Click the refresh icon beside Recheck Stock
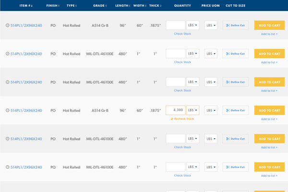The width and height of the screenshot is (288, 192). coord(172,119)
